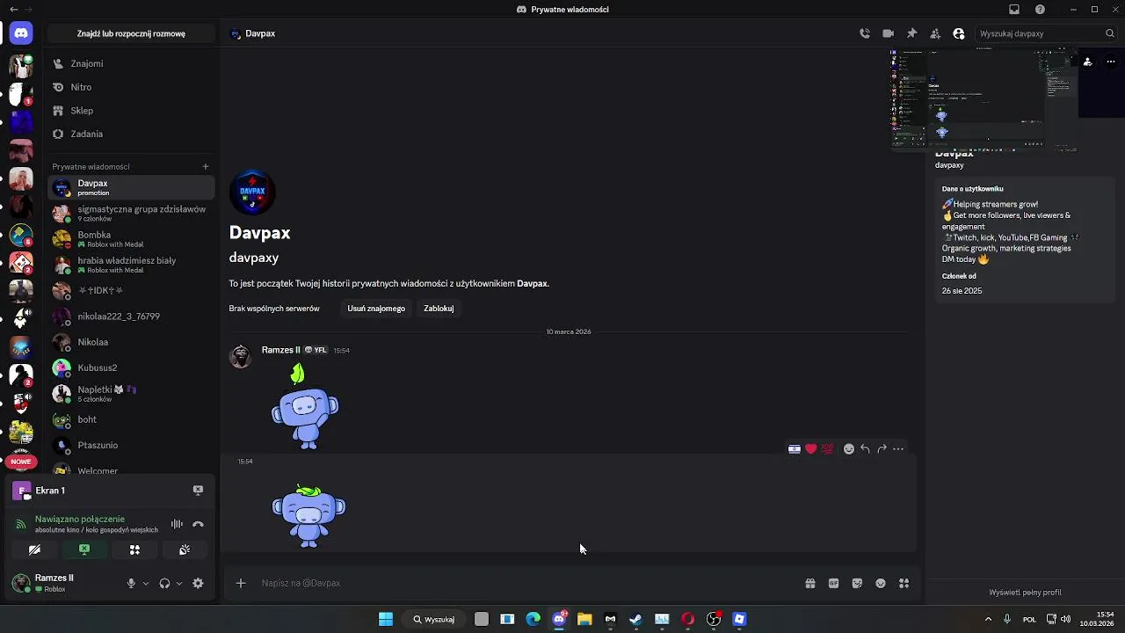Open the gift Nitro icon
The height and width of the screenshot is (633, 1125).
click(810, 583)
